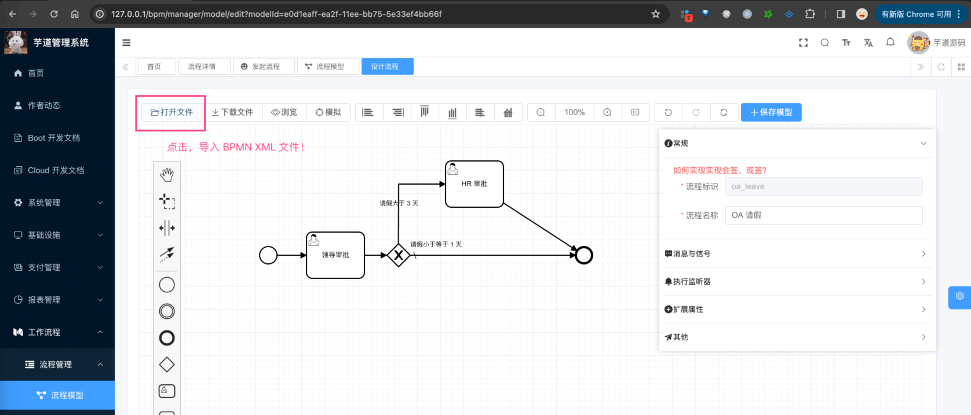Screen dimensions: 971x415
Task: Click the 流程名称 input field
Action: 823,215
